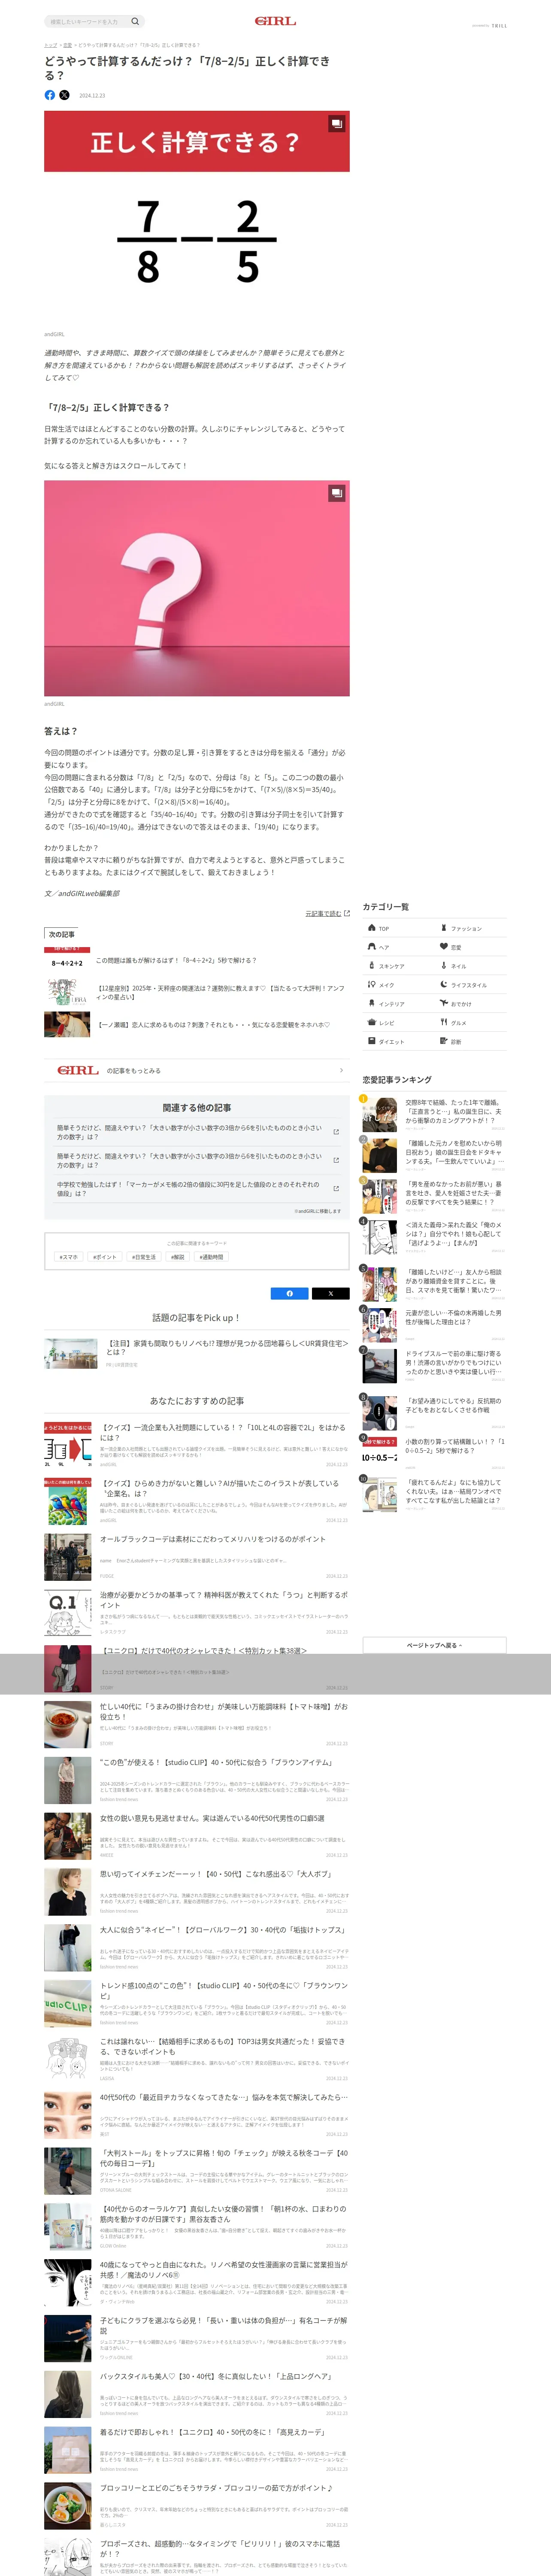Open the ネイル category icon
The height and width of the screenshot is (2576, 551).
tap(444, 966)
